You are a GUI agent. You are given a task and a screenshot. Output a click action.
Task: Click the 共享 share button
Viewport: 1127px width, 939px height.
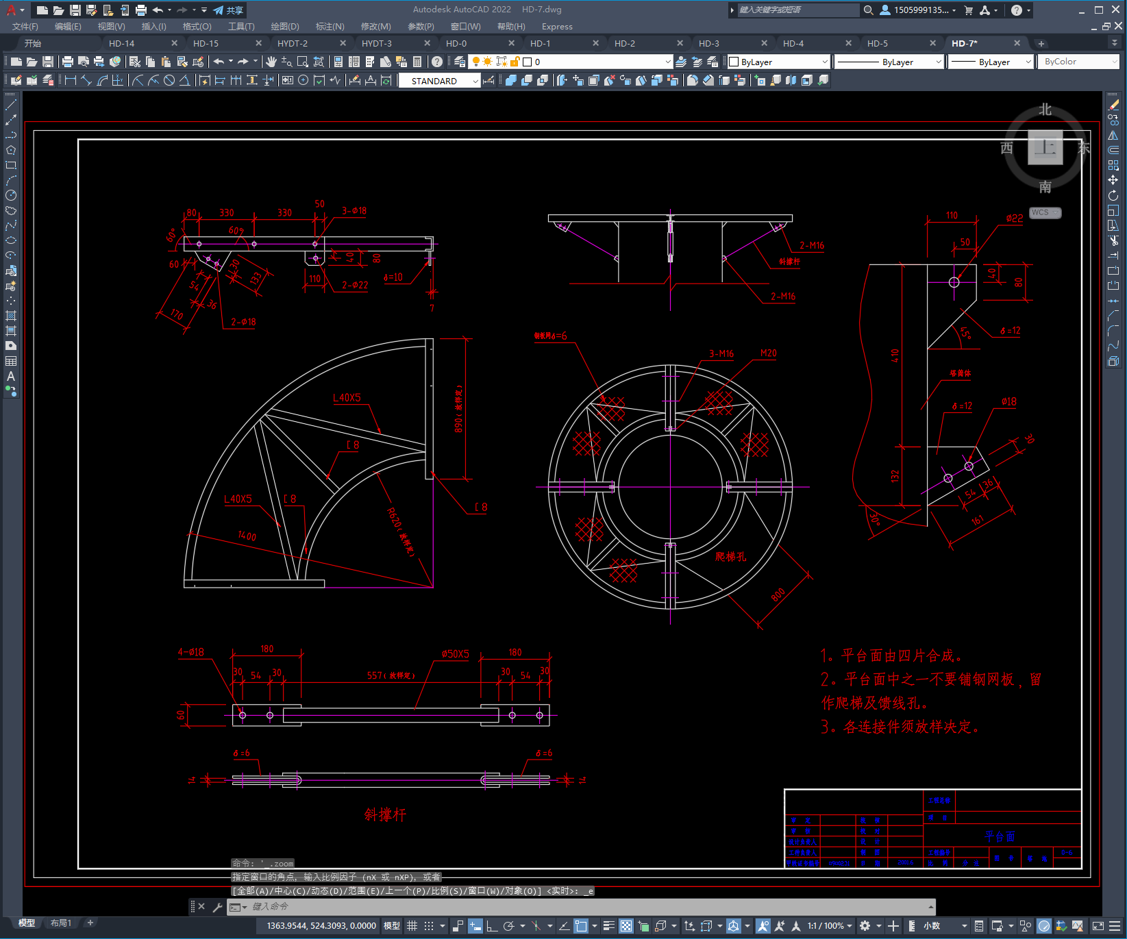pyautogui.click(x=229, y=10)
